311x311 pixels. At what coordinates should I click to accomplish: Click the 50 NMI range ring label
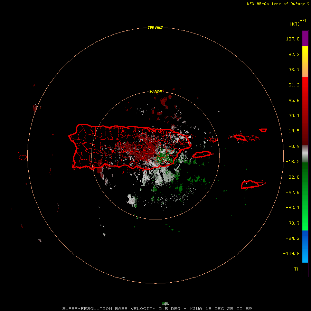(155, 91)
